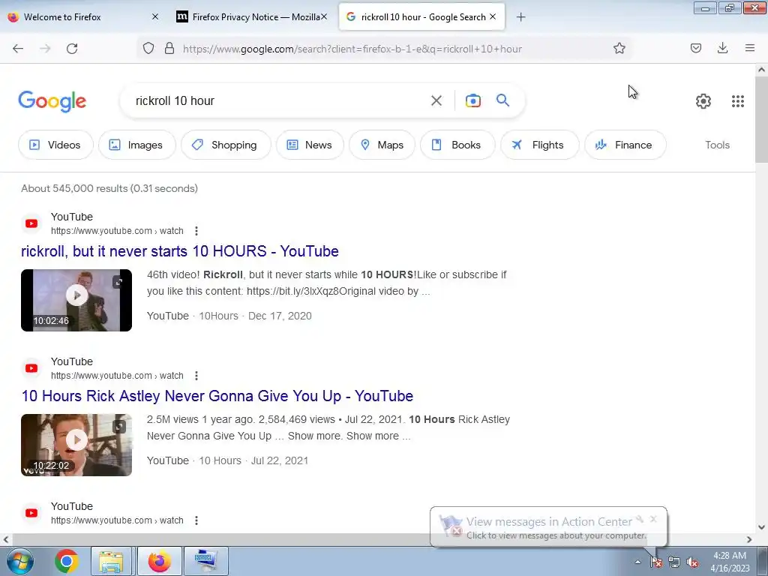Open Windows Explorer from taskbar
Viewport: 768px width, 576px height.
[111, 561]
